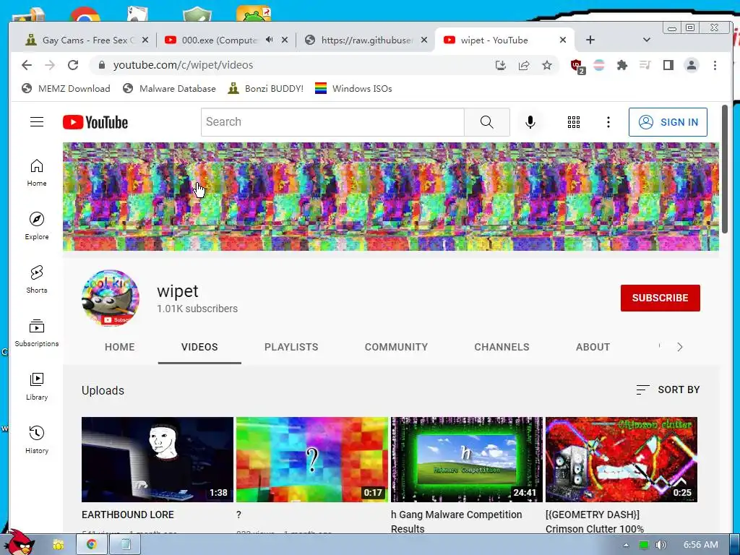Reload the page with refresh icon

(x=73, y=65)
